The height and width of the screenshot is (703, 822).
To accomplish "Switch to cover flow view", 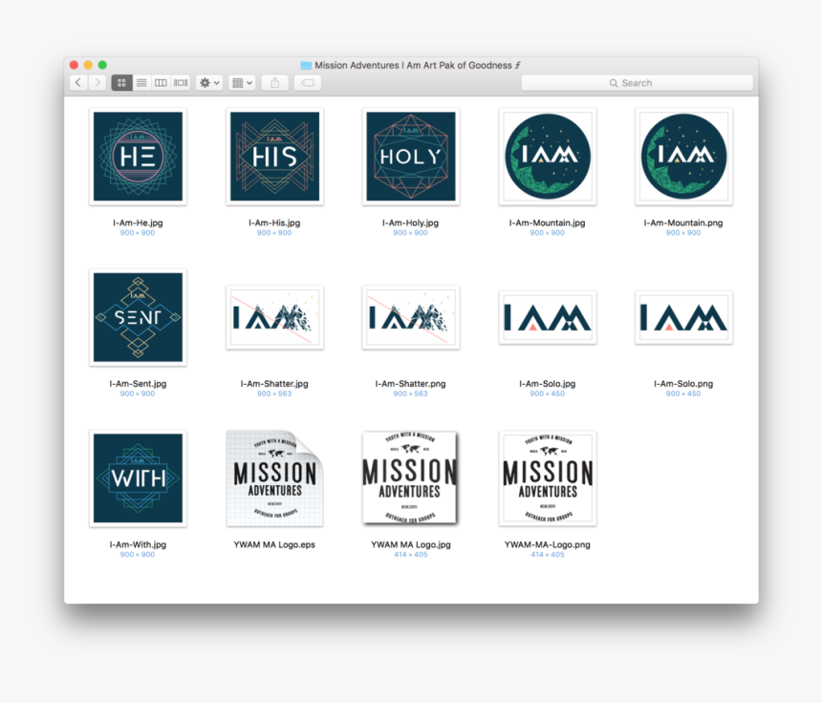I will point(181,83).
